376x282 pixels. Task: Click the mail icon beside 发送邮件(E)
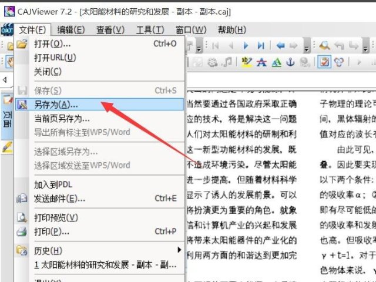pos(22,199)
